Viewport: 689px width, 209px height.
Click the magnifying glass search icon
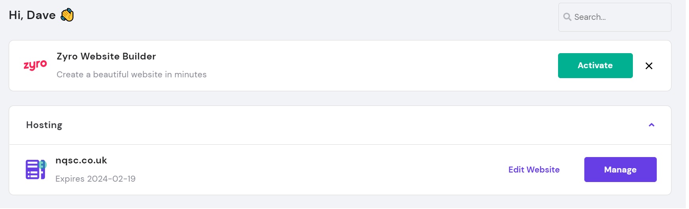[x=567, y=17]
